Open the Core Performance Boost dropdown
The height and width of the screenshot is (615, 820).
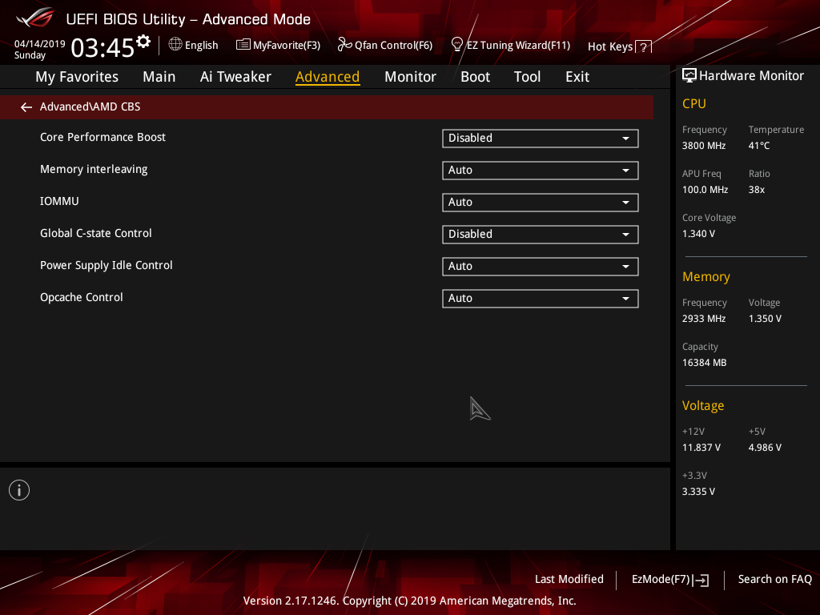541,138
